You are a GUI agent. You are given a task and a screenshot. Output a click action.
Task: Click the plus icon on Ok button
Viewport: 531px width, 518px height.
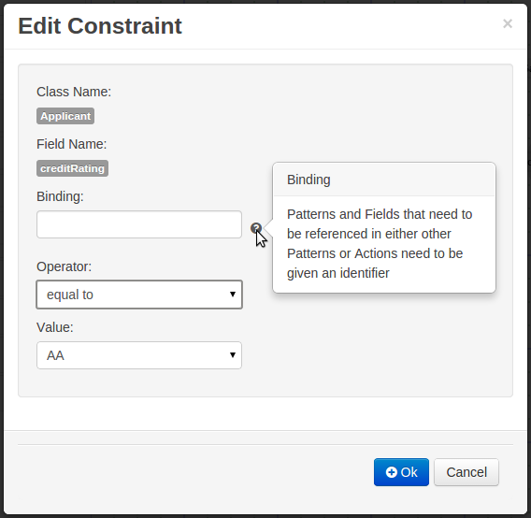[391, 472]
